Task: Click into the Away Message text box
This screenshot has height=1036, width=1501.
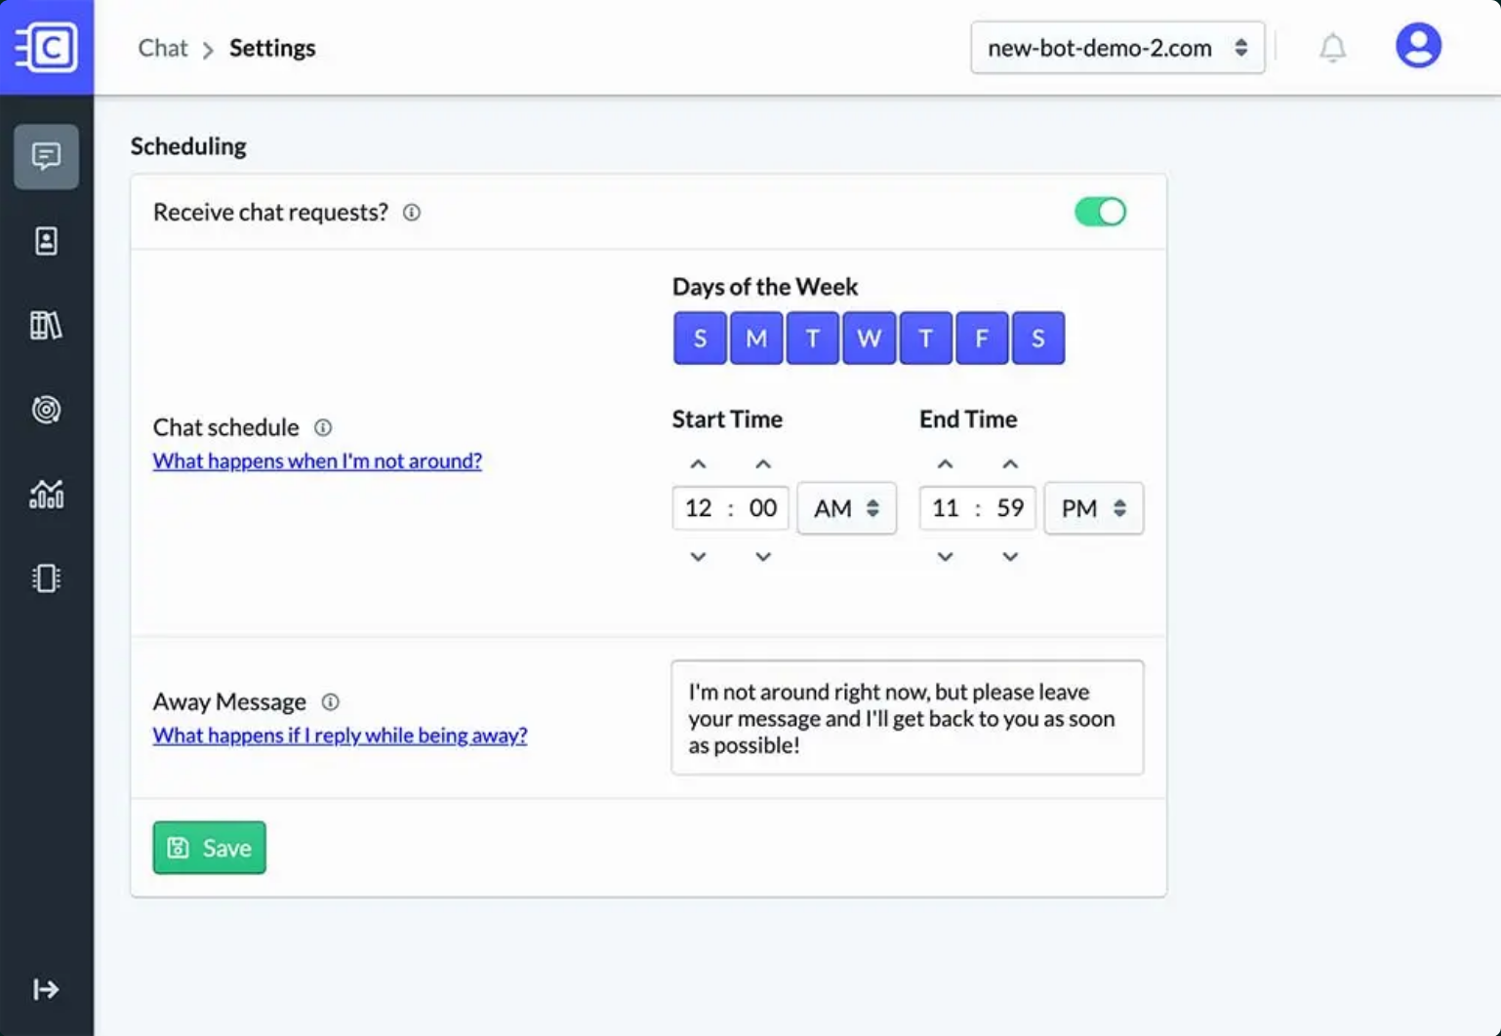Action: [x=907, y=718]
